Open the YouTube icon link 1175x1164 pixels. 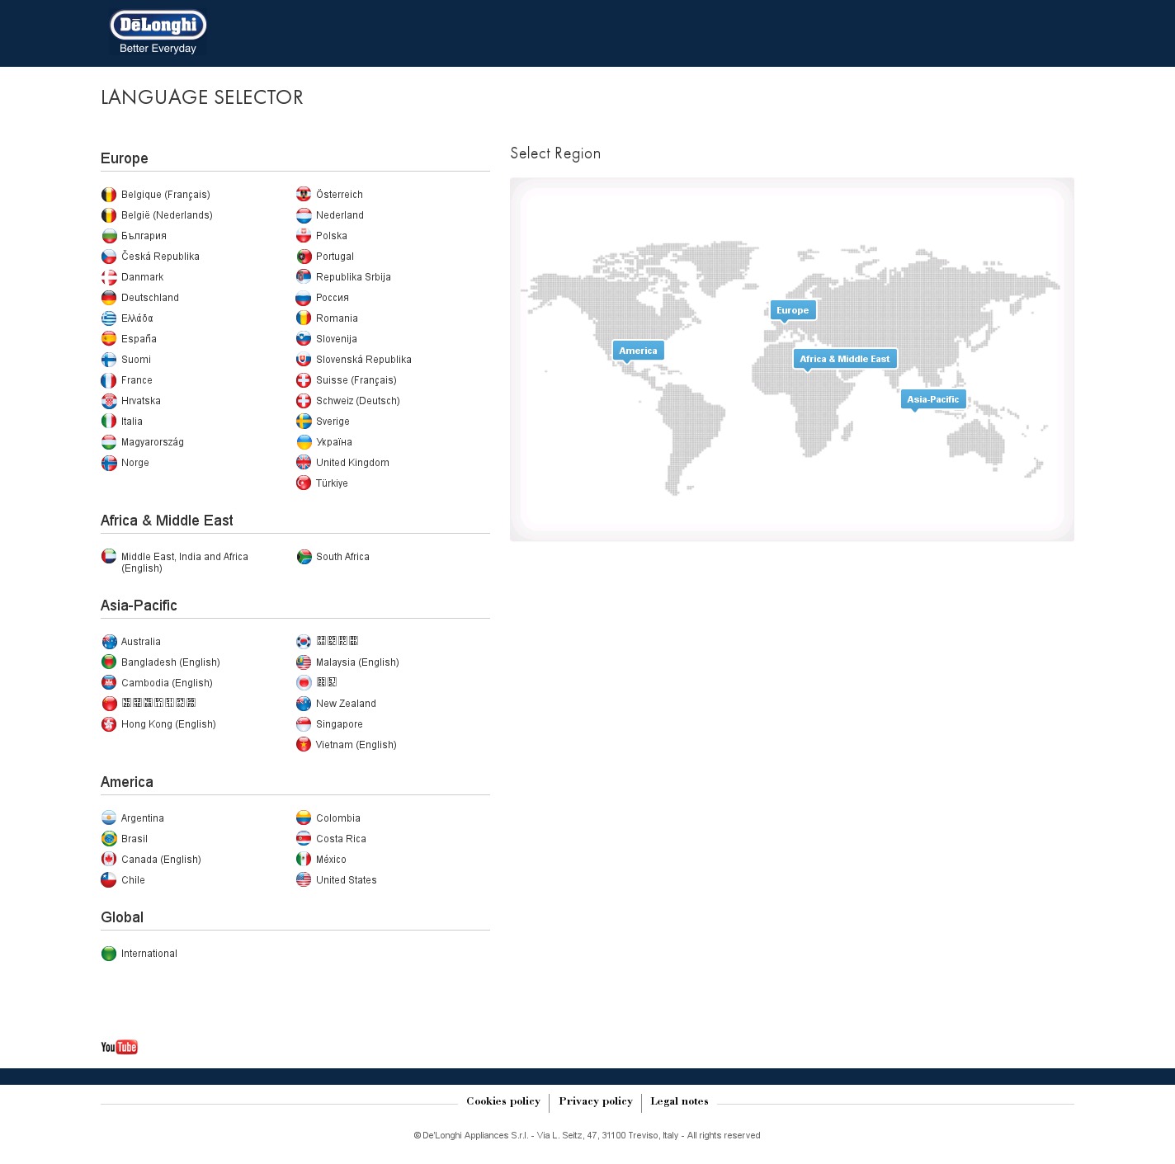tap(120, 1047)
